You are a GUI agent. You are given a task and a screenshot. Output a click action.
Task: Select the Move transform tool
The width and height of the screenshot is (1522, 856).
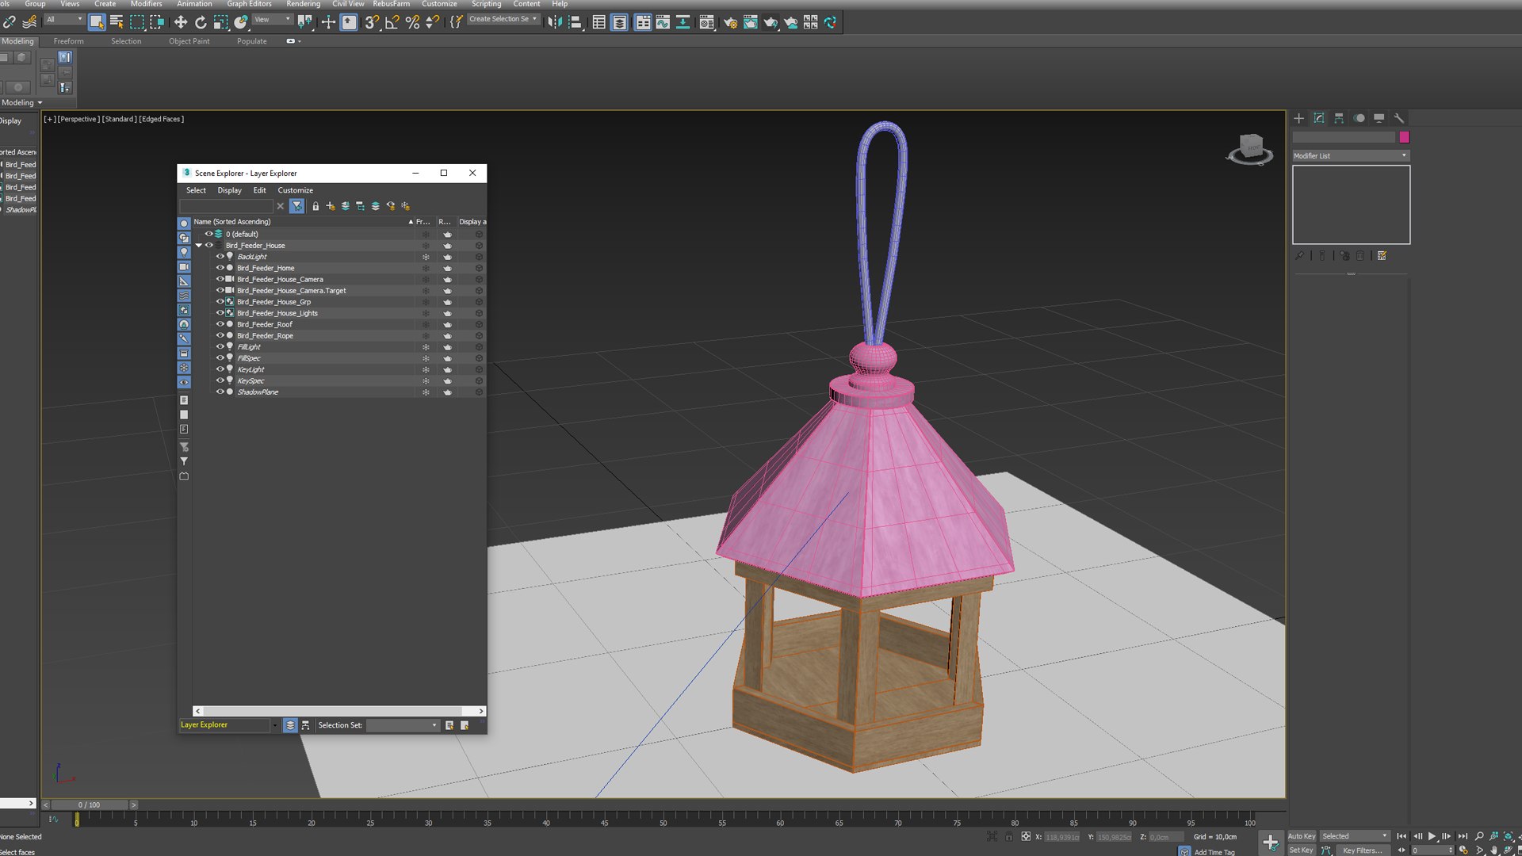coord(181,22)
